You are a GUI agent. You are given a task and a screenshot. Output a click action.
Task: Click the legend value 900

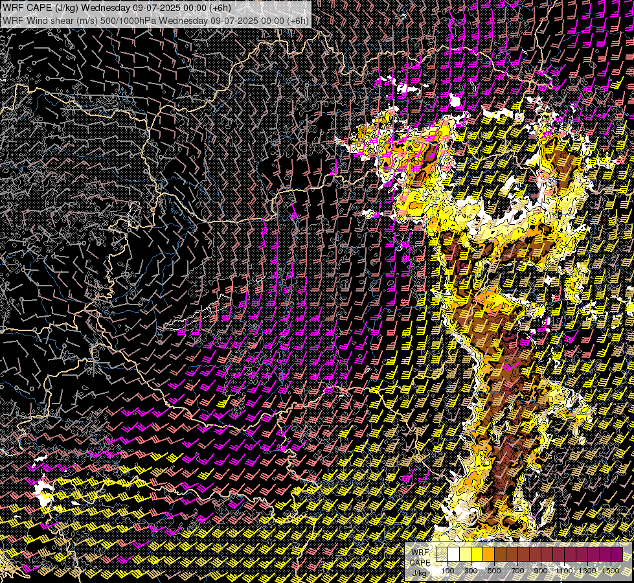click(x=541, y=571)
